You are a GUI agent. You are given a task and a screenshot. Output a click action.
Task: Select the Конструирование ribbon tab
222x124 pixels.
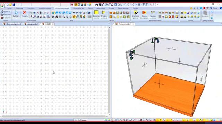coord(62,8)
